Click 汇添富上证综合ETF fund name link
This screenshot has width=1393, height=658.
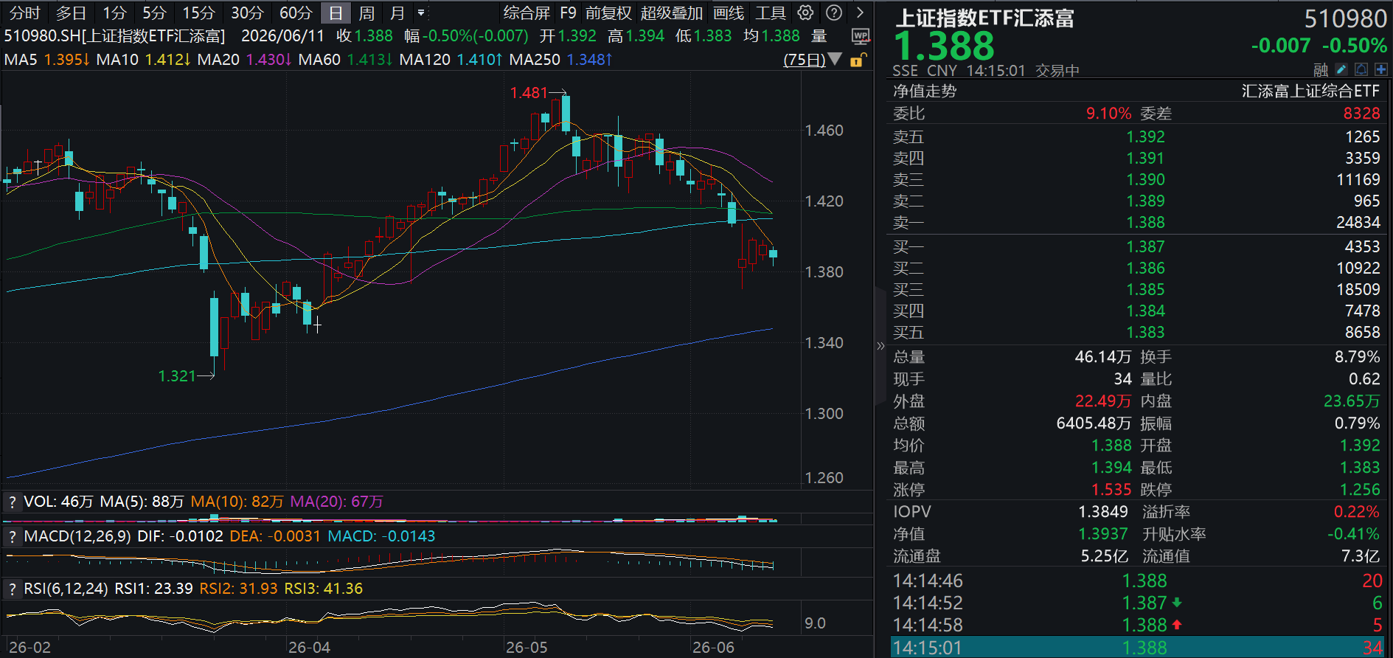pyautogui.click(x=1310, y=91)
